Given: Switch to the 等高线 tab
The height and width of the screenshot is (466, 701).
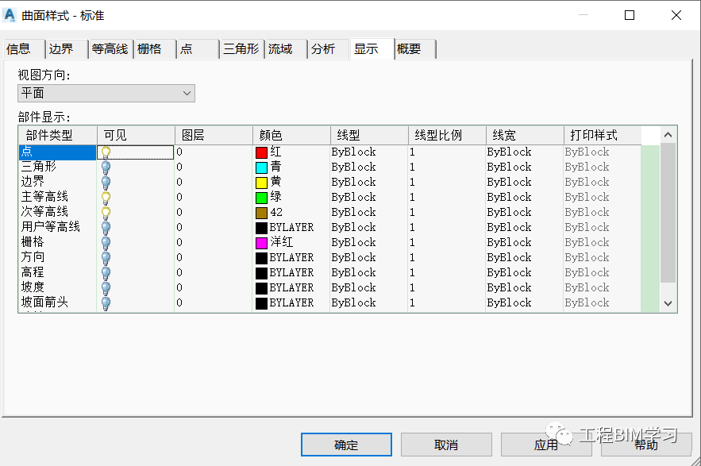Looking at the screenshot, I should coord(110,48).
